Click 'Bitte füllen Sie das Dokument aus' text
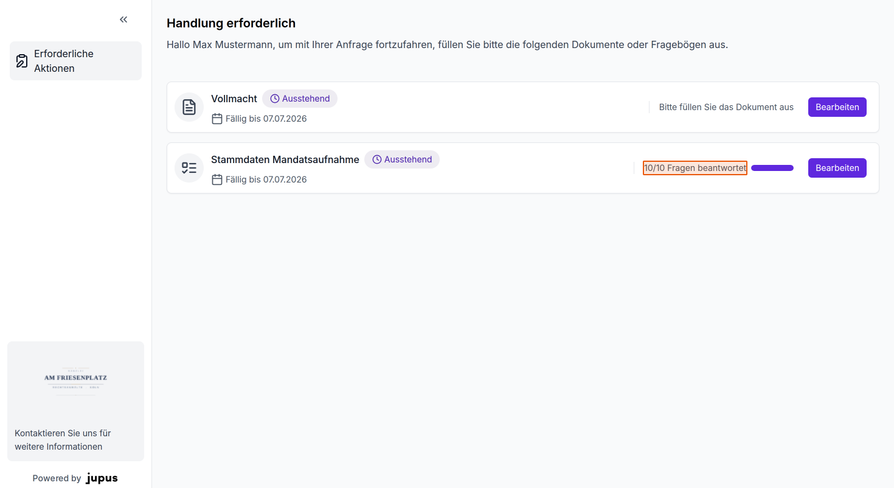 point(726,107)
